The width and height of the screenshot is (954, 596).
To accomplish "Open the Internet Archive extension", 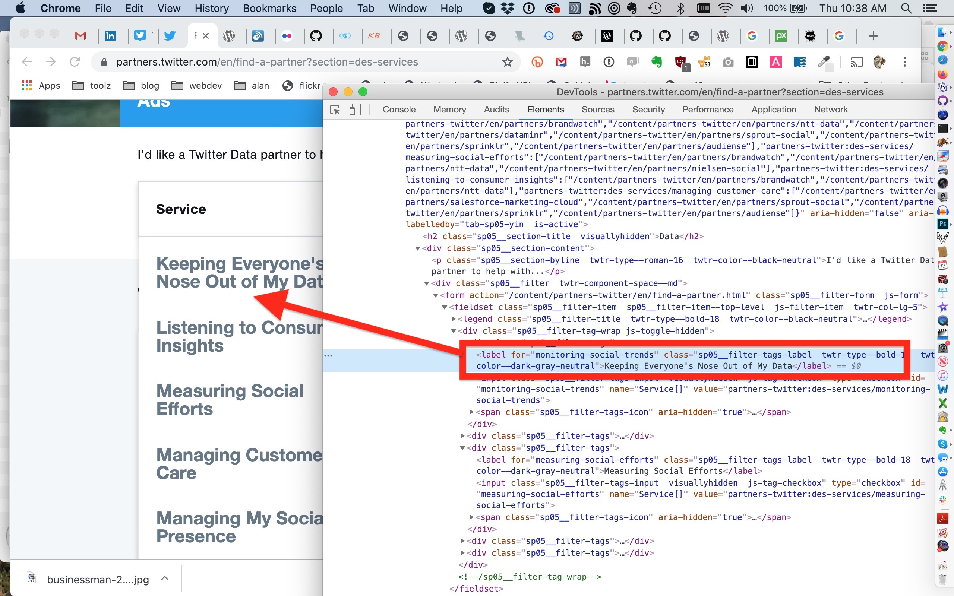I will [x=752, y=62].
